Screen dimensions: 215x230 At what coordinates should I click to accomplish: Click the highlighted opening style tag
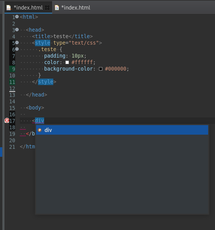(x=43, y=43)
